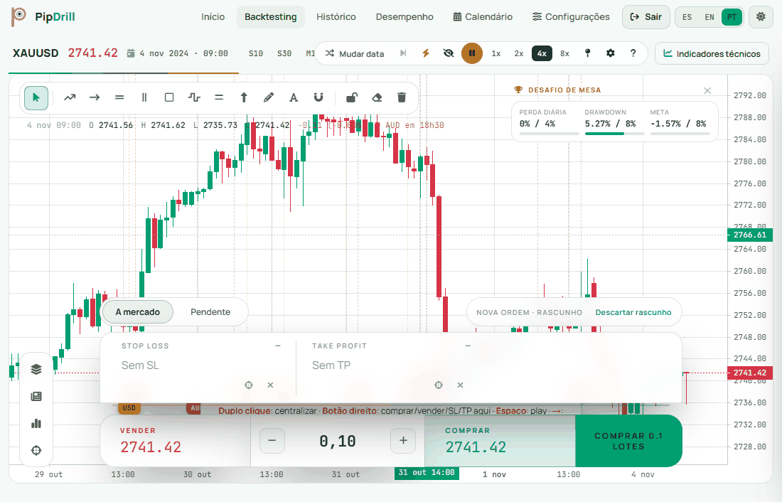Select the S30 timeframe

284,53
